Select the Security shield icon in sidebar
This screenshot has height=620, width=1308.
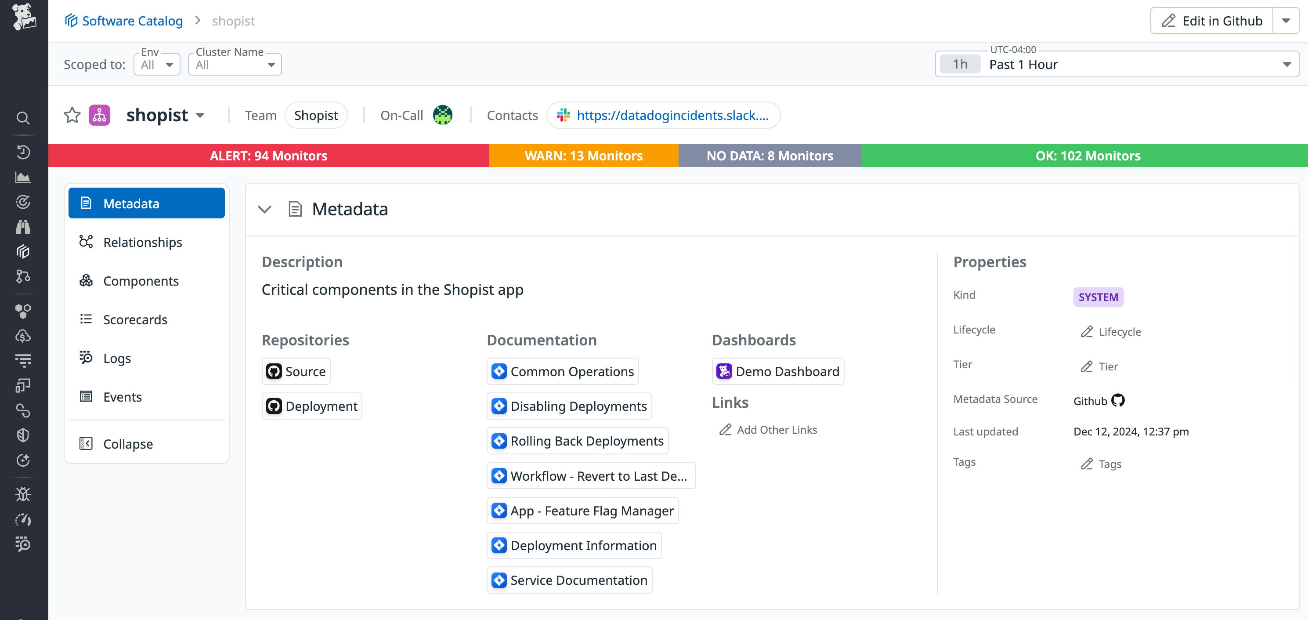(x=23, y=435)
